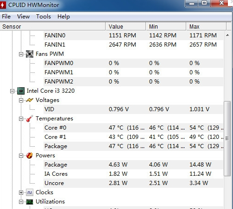233x209 pixels.
Task: Open the Tools menu
Action: point(44,17)
